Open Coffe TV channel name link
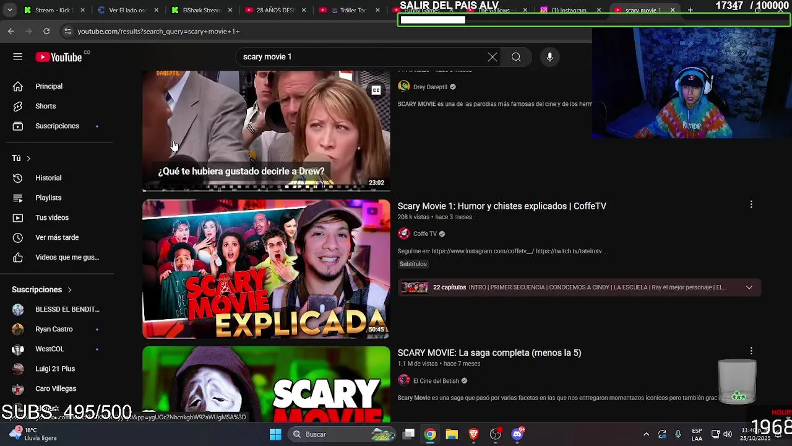Screen dimensions: 792x446 (x=425, y=234)
